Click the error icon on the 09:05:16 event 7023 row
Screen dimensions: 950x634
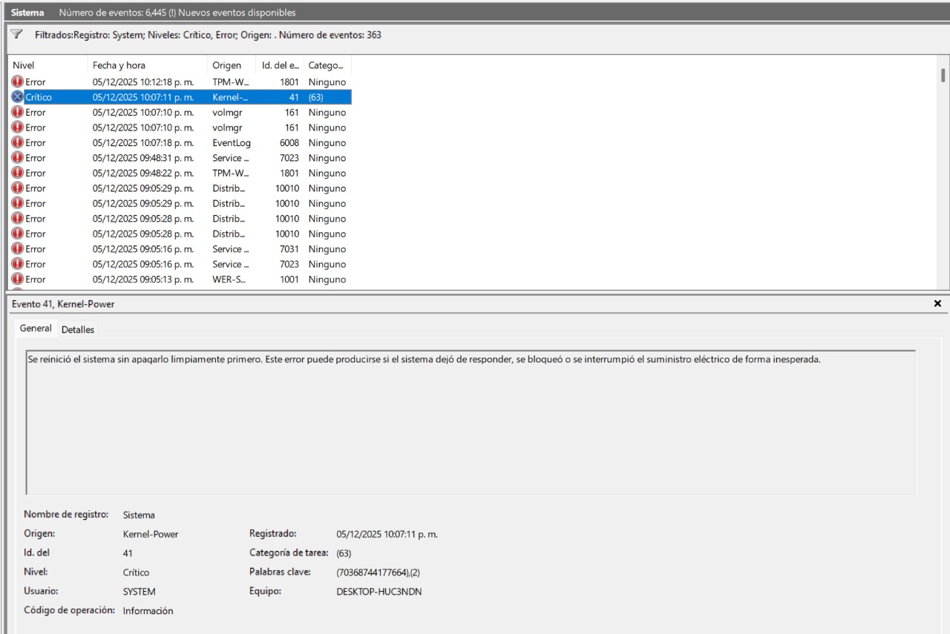18,264
